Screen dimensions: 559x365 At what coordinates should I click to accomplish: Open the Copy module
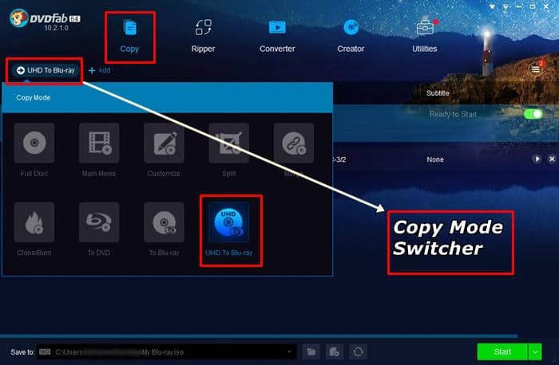click(x=129, y=37)
